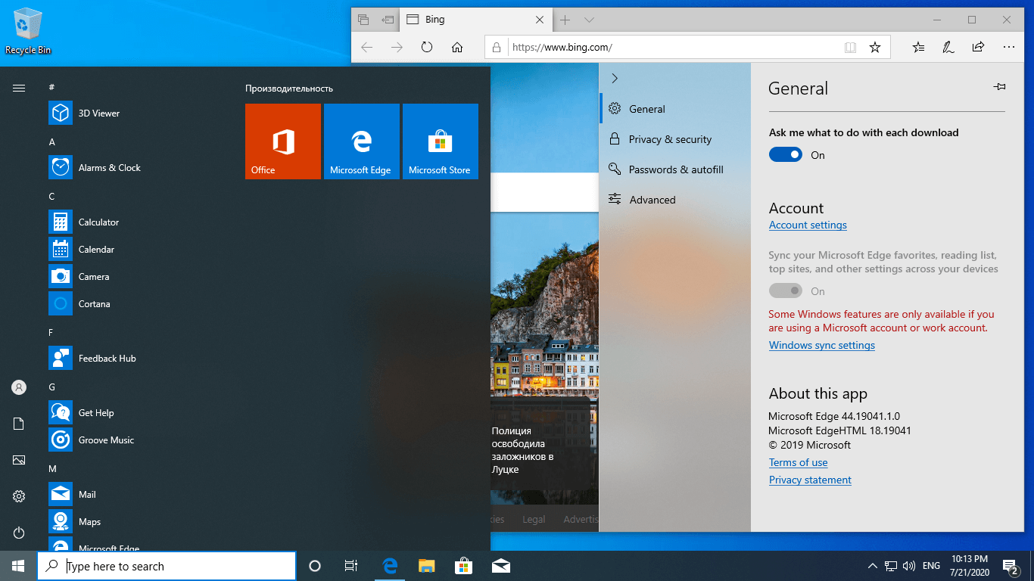The image size is (1034, 581).
Task: Toggle reading view in address bar
Action: pos(851,47)
